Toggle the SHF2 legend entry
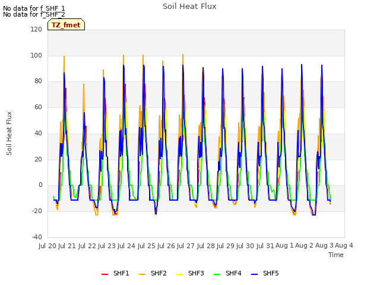This screenshot has width=380, height=285. point(153,273)
